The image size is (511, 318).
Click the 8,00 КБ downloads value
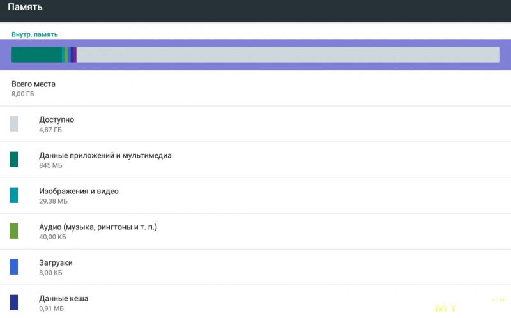click(x=50, y=273)
